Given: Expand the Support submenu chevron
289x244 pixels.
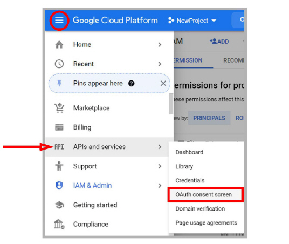Looking at the screenshot, I should point(160,166).
